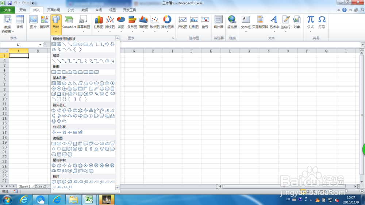Open Excel Help with the question mark

tap(344, 10)
